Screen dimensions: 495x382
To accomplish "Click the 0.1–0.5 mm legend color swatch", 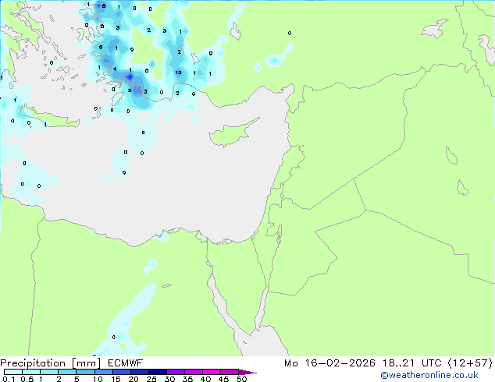I will 13,372.
